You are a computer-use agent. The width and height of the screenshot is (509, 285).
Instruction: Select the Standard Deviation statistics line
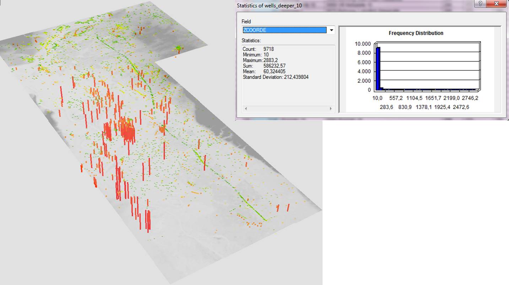pyautogui.click(x=275, y=77)
